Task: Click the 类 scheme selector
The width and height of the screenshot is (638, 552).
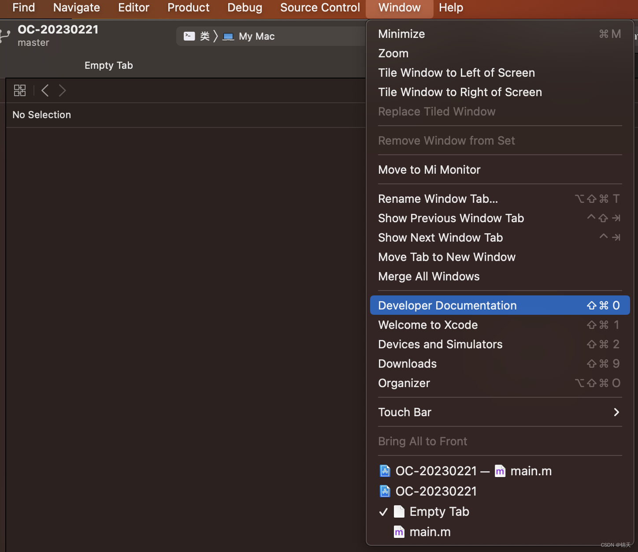Action: point(204,36)
